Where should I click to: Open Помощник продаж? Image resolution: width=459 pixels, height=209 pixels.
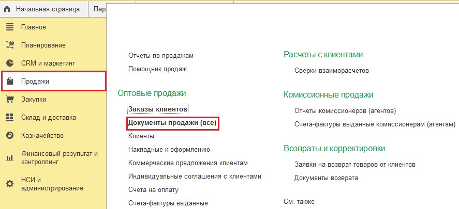157,69
